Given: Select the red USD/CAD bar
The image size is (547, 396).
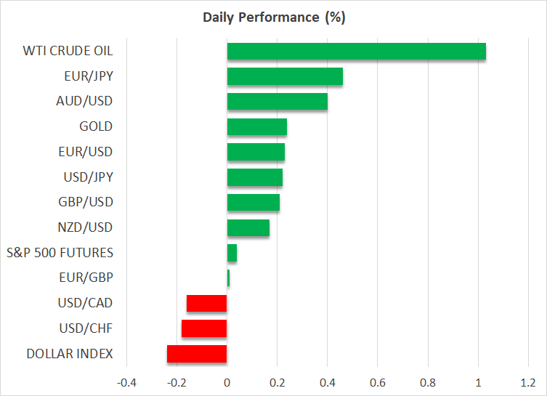Looking at the screenshot, I should coord(207,303).
